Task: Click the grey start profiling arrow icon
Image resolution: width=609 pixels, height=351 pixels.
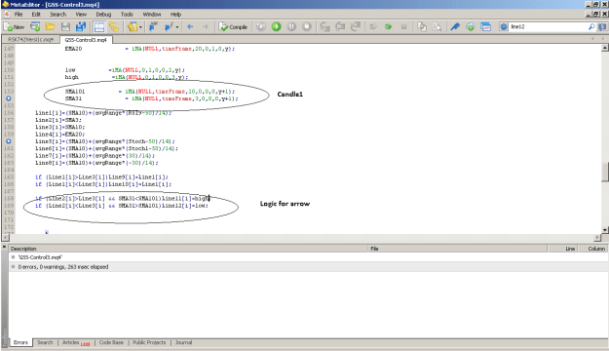Action: [373, 27]
